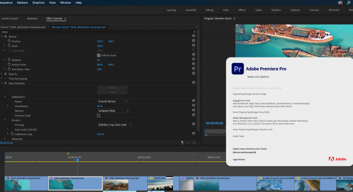Toggle the Anti-flicker Filter stopwatch
This screenshot has width=353, height=192.
[9, 69]
